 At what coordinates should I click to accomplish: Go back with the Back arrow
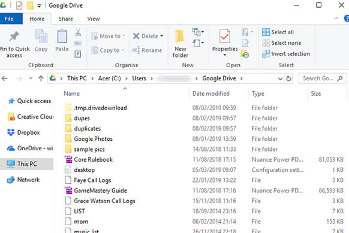coord(5,78)
